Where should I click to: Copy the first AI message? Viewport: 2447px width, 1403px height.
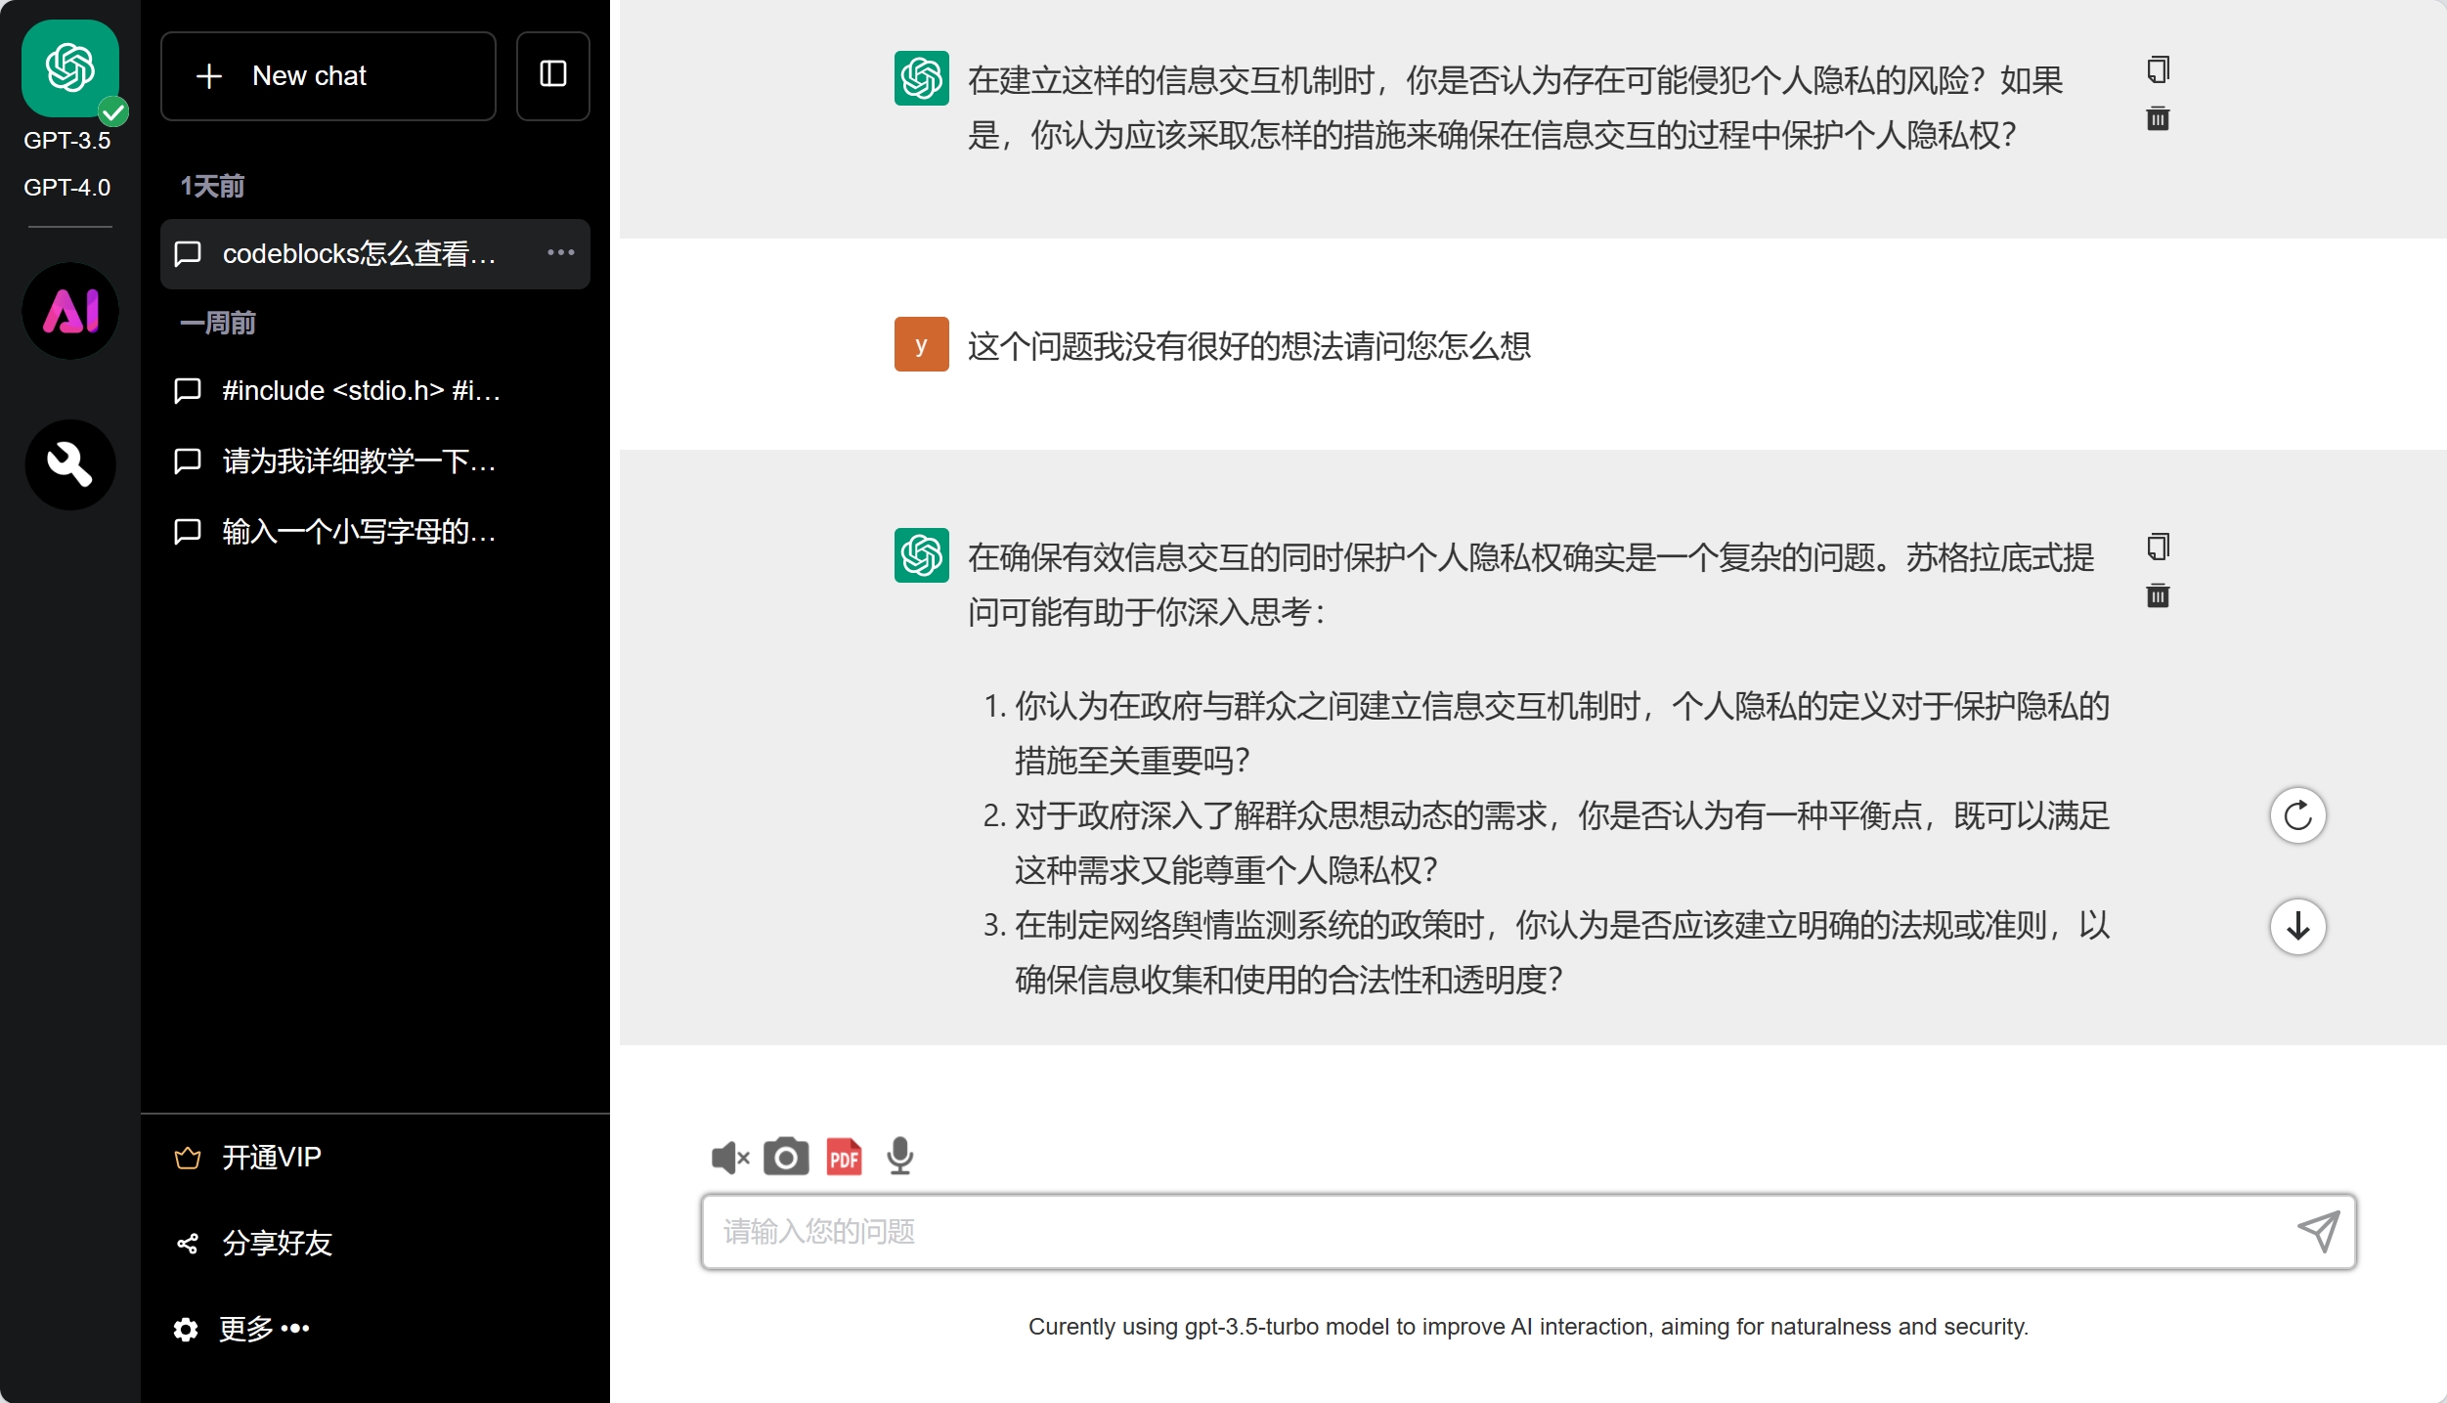click(2158, 70)
